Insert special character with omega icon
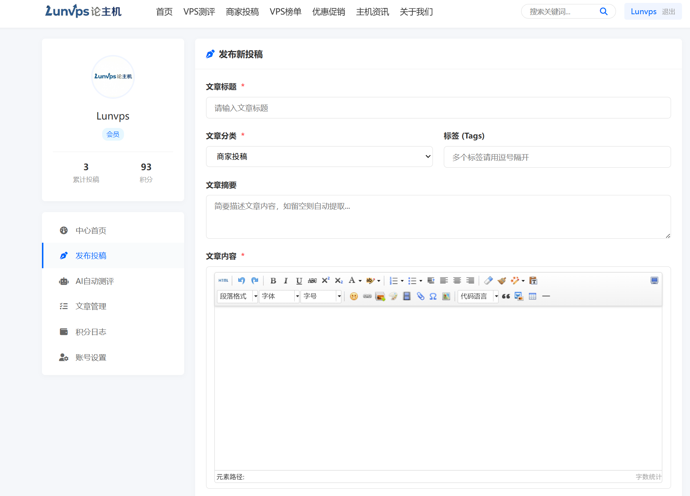Image resolution: width=690 pixels, height=496 pixels. [x=433, y=296]
